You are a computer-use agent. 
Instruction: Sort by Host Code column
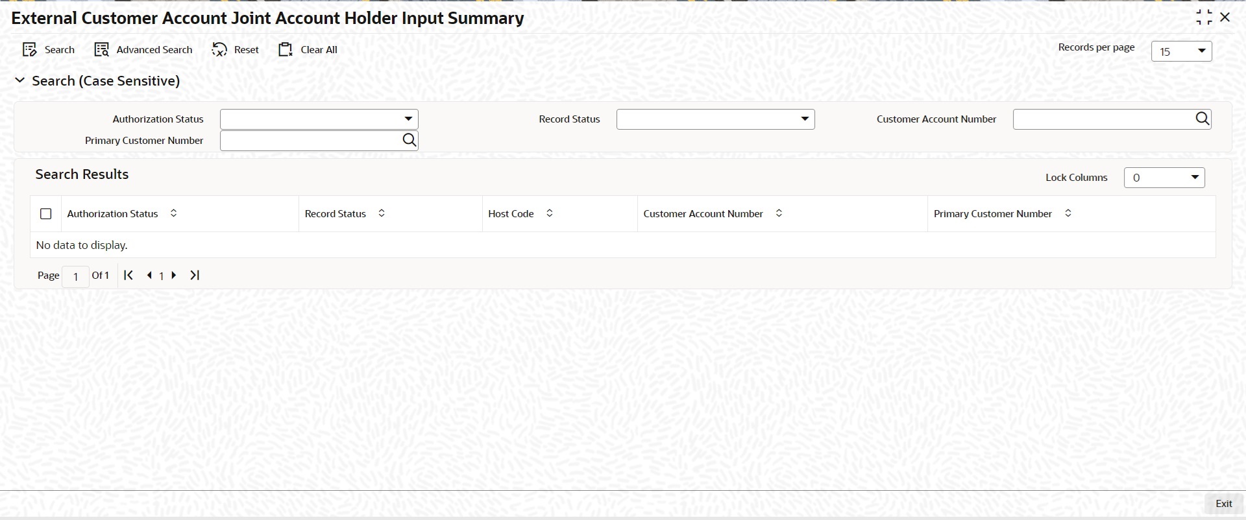(549, 213)
